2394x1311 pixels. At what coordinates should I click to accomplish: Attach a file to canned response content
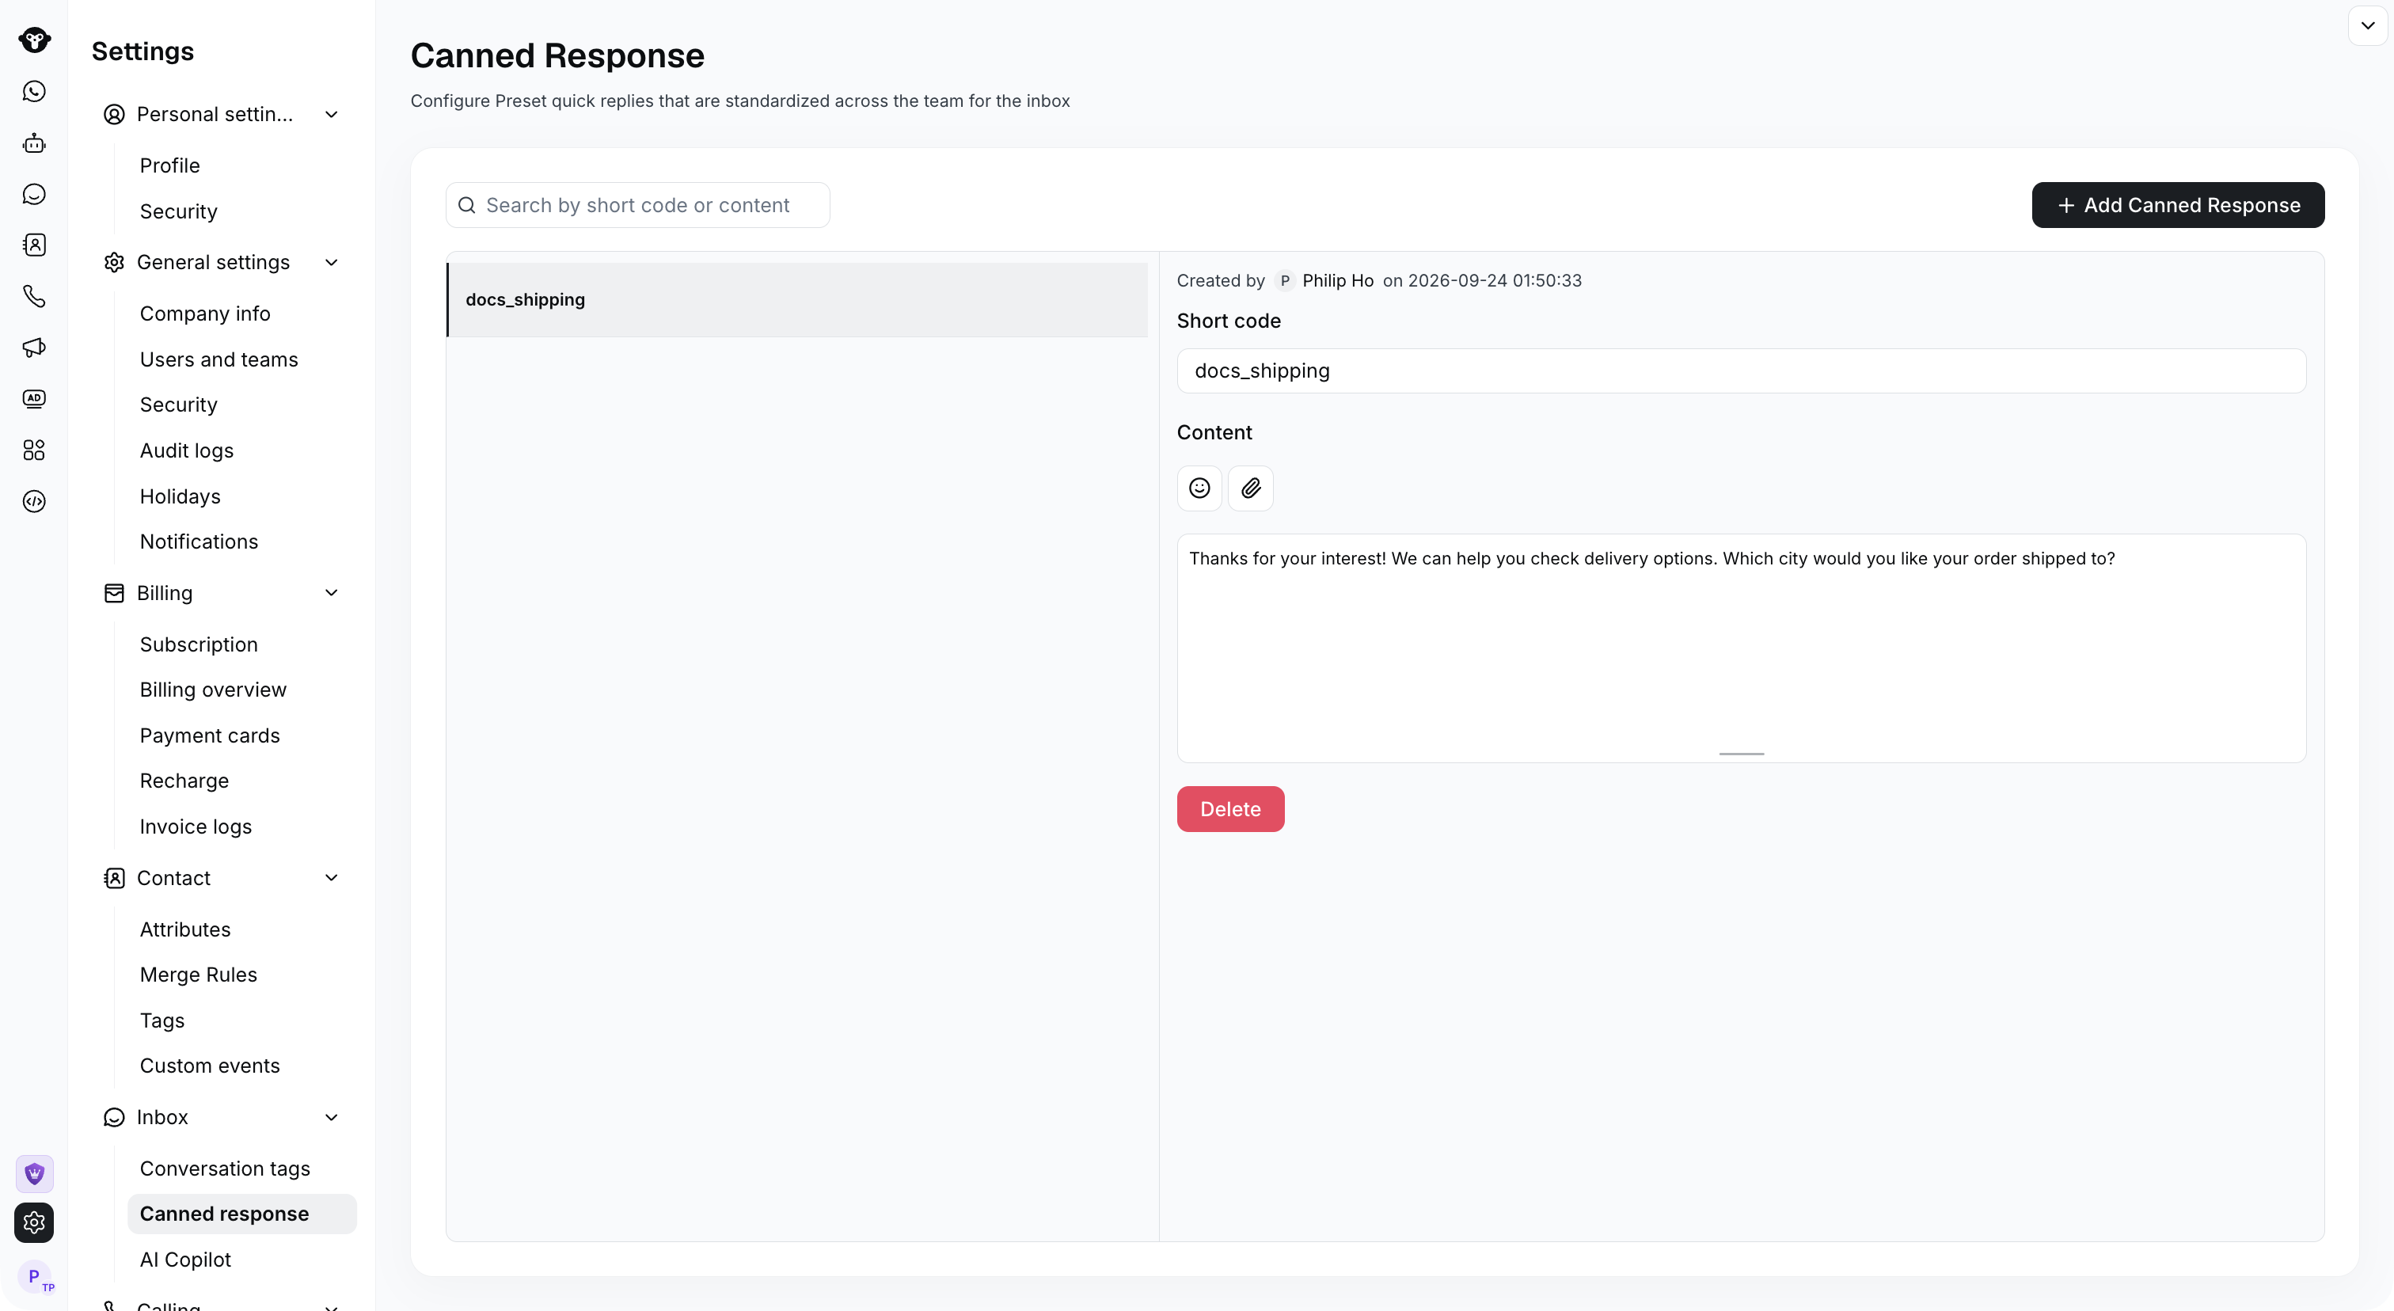(1251, 488)
